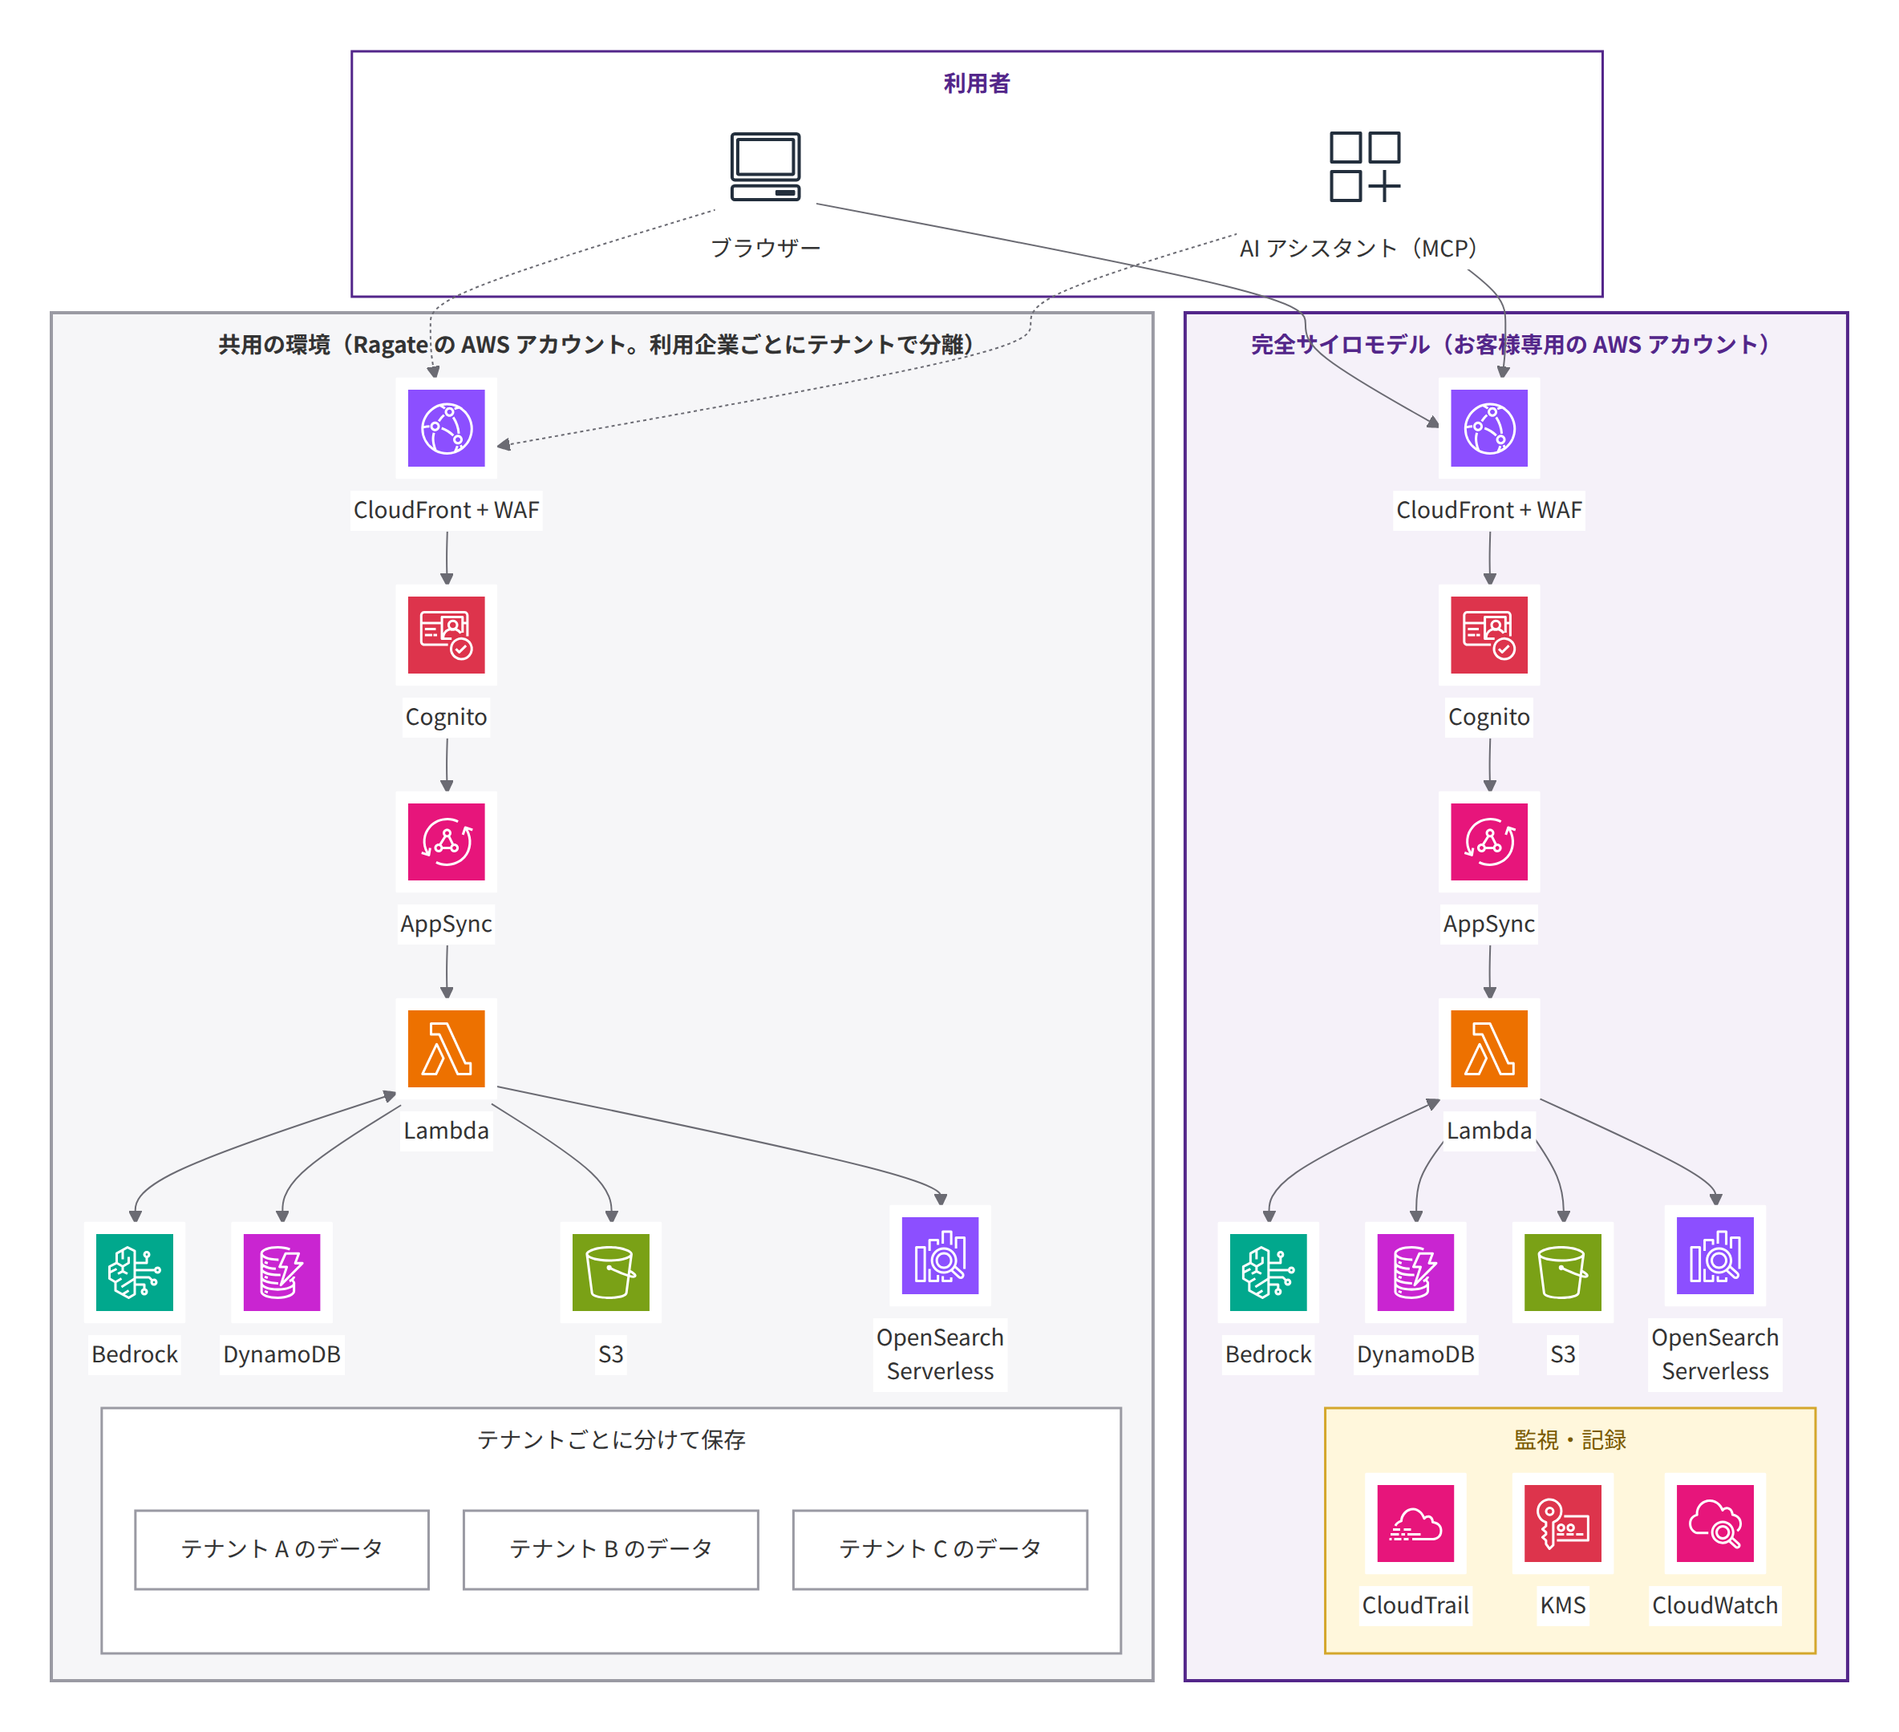The height and width of the screenshot is (1732, 1899).
Task: Select AppSync icon in shared environment
Action: (x=446, y=842)
